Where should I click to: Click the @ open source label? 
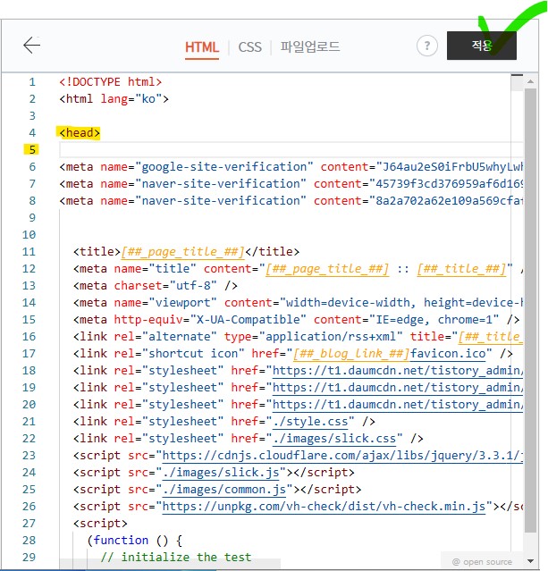coord(482,562)
